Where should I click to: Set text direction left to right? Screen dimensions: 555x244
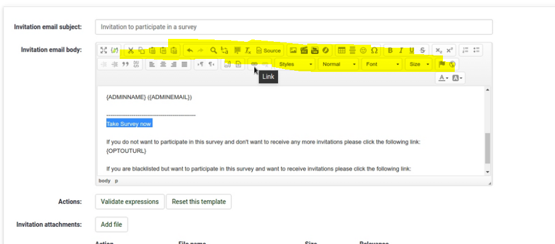[x=201, y=64]
